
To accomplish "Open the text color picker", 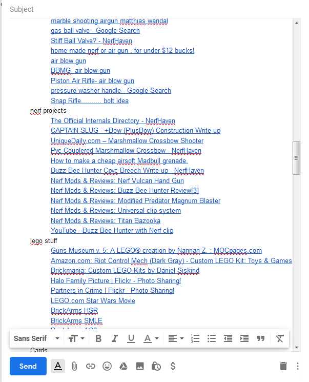I will pos(151,338).
